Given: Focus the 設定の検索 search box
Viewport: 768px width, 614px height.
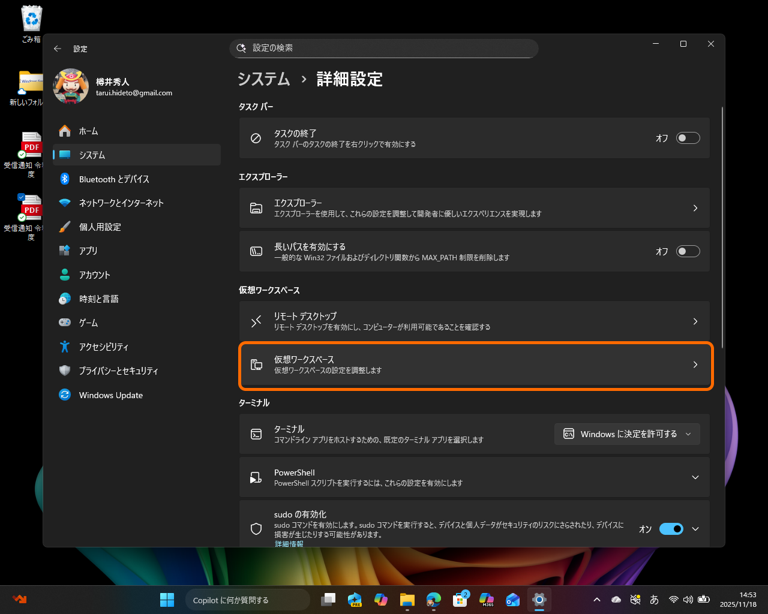Looking at the screenshot, I should point(384,49).
